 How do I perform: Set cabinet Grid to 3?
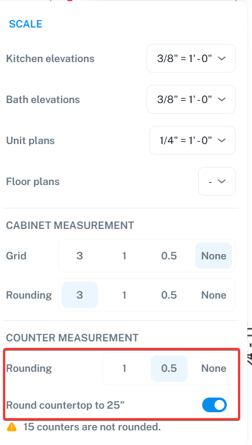click(x=80, y=256)
